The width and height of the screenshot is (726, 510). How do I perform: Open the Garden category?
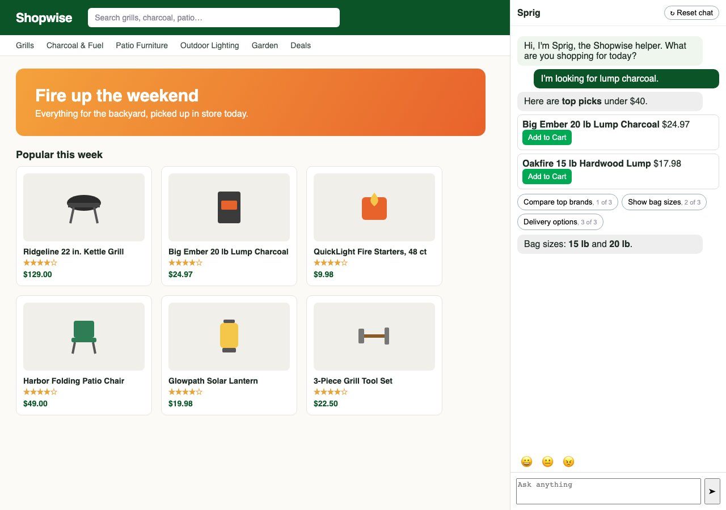click(x=265, y=45)
